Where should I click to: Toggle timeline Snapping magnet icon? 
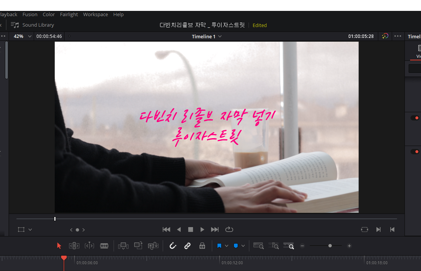click(x=173, y=246)
